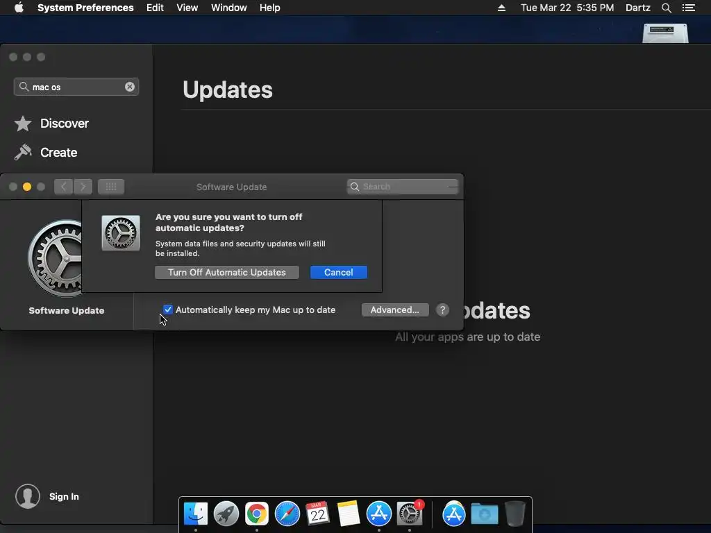Open the View menu
This screenshot has height=533, width=711.
pyautogui.click(x=187, y=8)
